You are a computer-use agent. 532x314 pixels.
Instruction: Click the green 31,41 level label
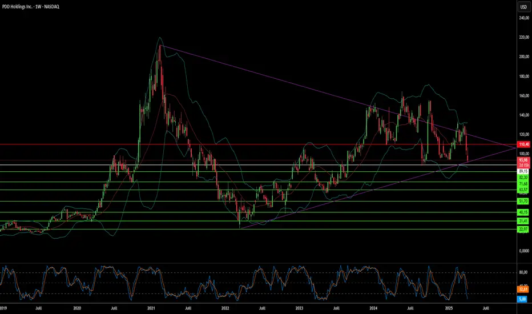pos(522,221)
